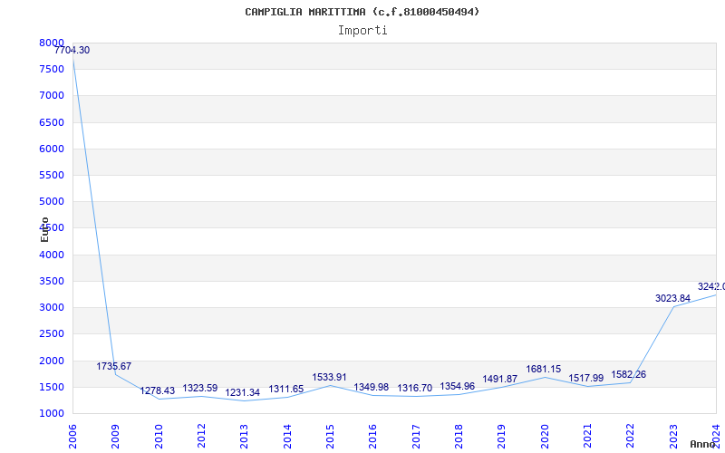
Task: Select the 1533.91 data label
Action: tap(329, 378)
